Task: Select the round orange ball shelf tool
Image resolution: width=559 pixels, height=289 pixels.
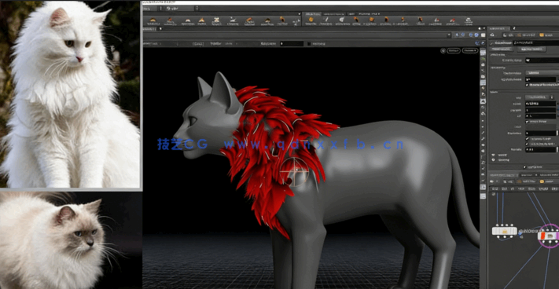Action: tap(311, 20)
